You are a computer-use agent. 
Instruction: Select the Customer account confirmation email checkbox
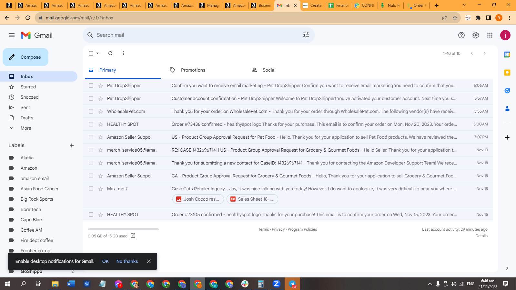[91, 98]
